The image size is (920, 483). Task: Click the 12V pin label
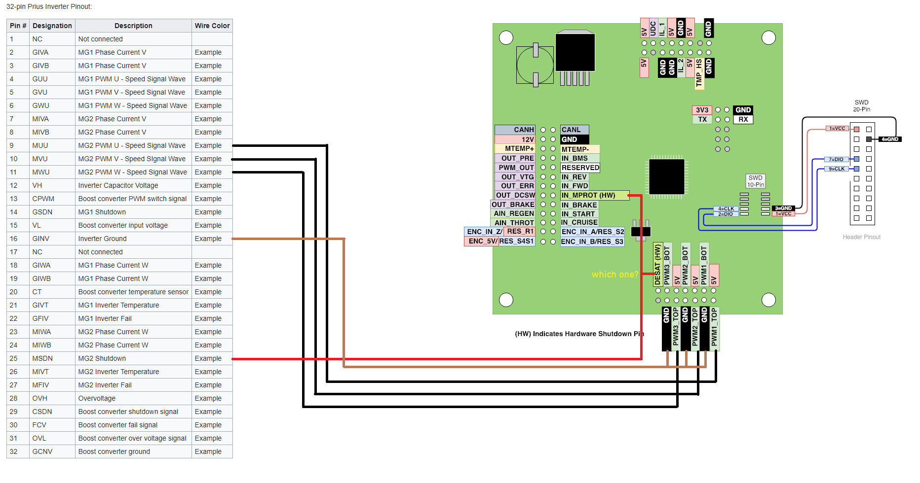point(515,139)
